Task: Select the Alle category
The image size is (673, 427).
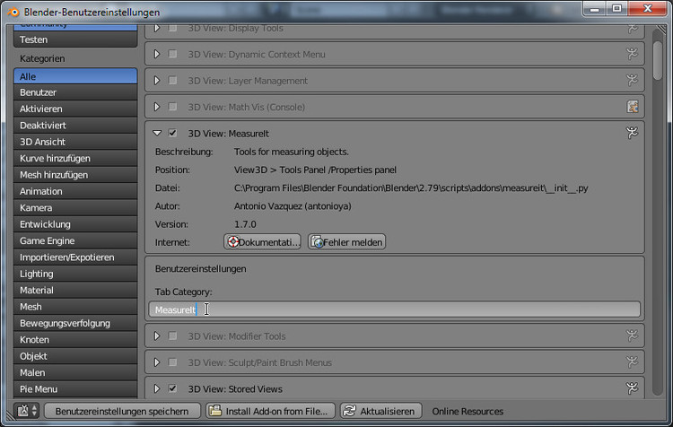Action: 75,76
